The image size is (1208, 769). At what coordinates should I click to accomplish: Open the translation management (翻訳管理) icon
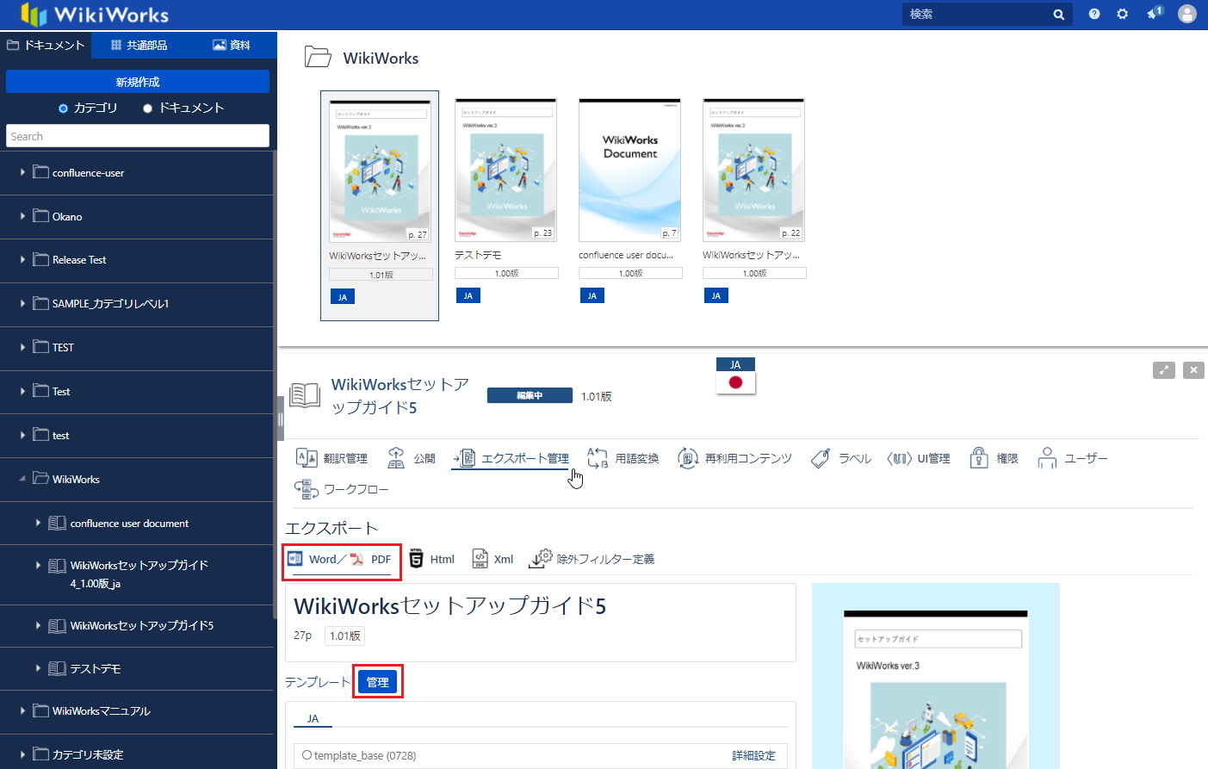[307, 458]
